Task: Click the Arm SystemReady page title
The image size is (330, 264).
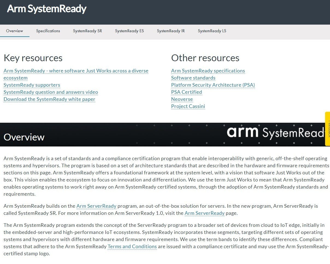Action: click(47, 9)
